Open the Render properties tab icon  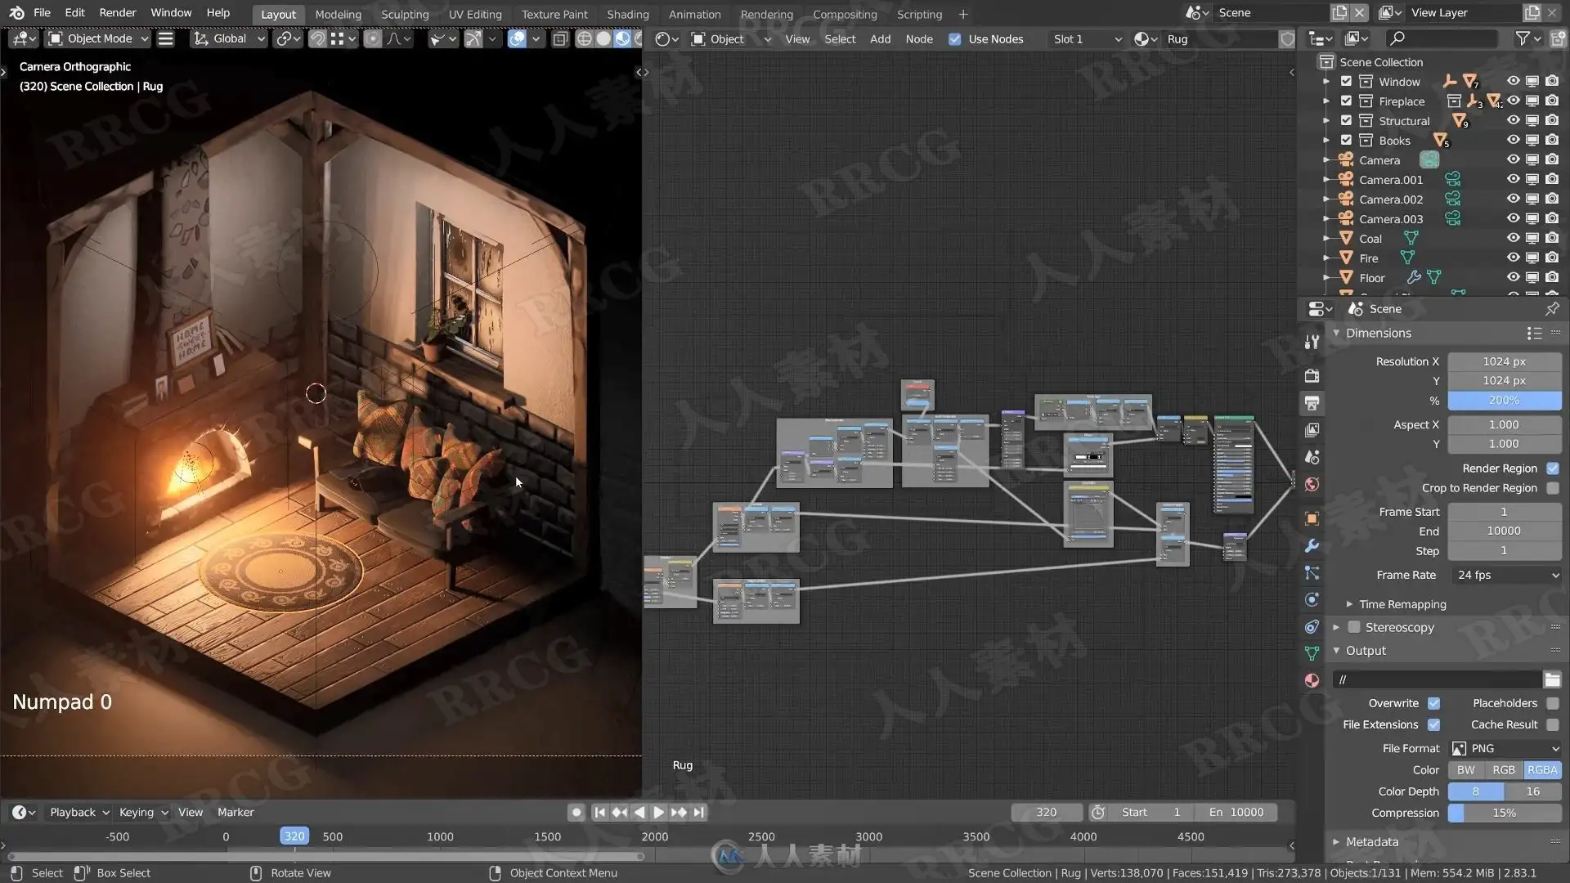pyautogui.click(x=1312, y=376)
